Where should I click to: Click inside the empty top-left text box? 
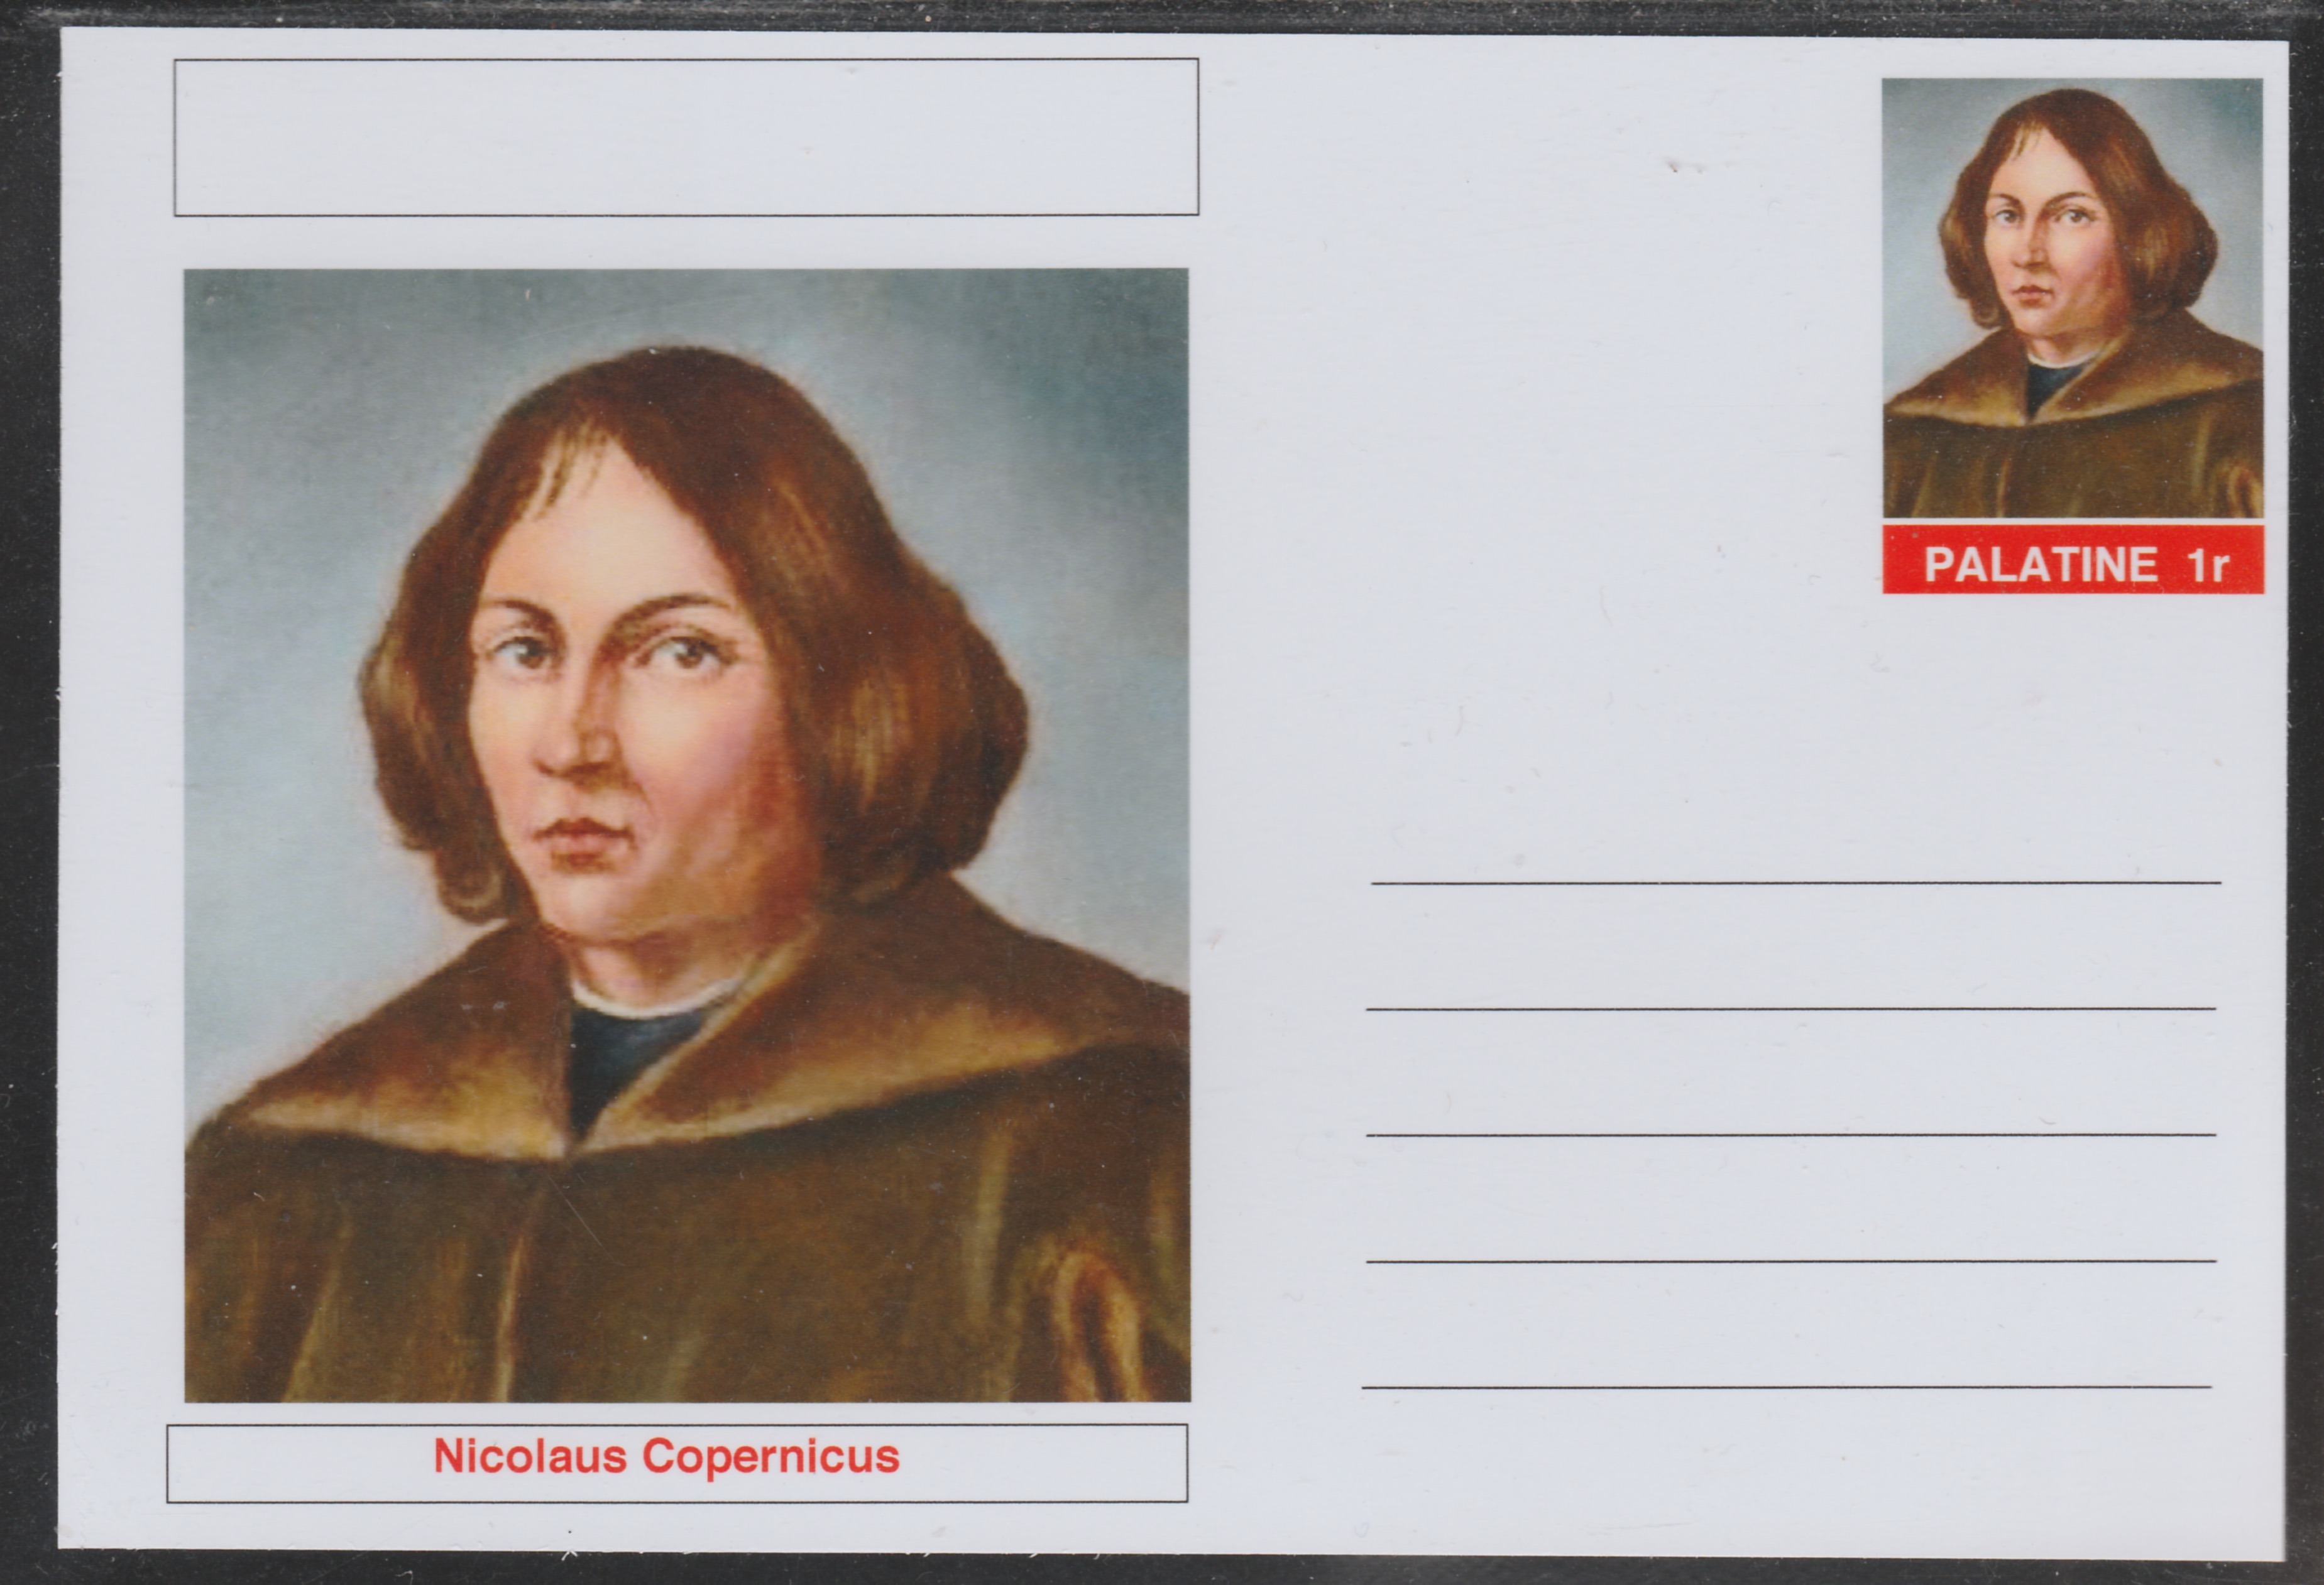pyautogui.click(x=686, y=137)
